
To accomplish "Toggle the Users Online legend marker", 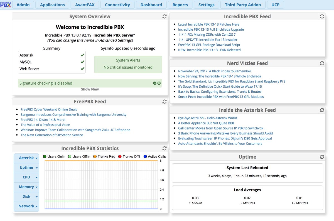I will click(x=45, y=156).
